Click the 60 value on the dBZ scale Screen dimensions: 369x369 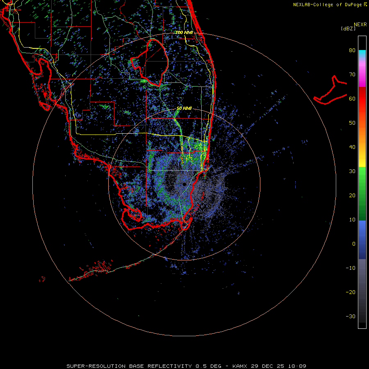tap(352, 98)
